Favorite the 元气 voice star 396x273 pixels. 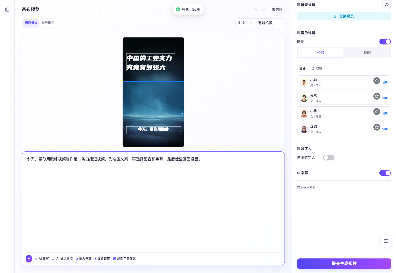coord(377,96)
